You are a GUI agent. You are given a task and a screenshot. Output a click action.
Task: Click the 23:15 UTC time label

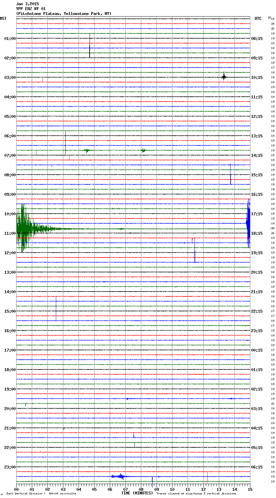257,331
